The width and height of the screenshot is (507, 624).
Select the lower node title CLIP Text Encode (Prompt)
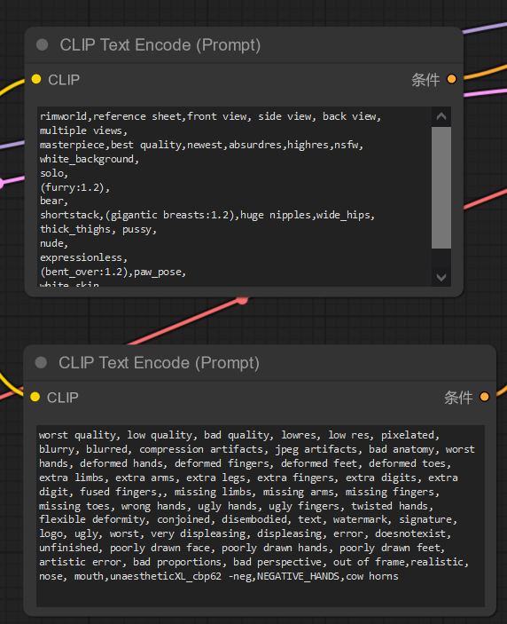click(x=159, y=362)
